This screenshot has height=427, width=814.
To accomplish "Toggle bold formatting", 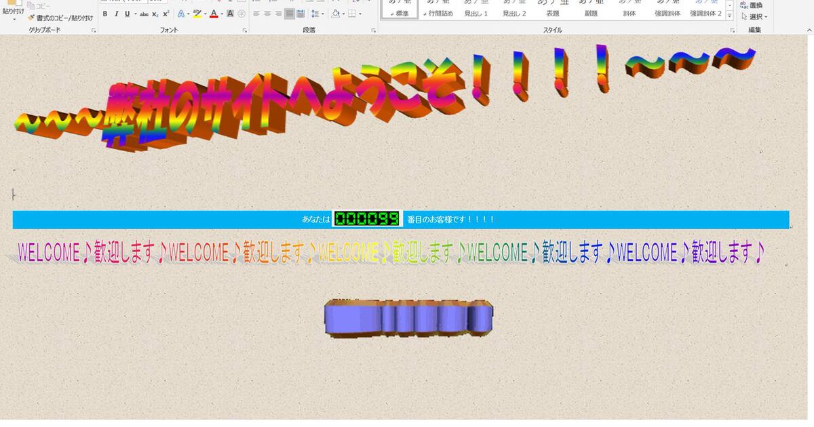I will coord(104,14).
